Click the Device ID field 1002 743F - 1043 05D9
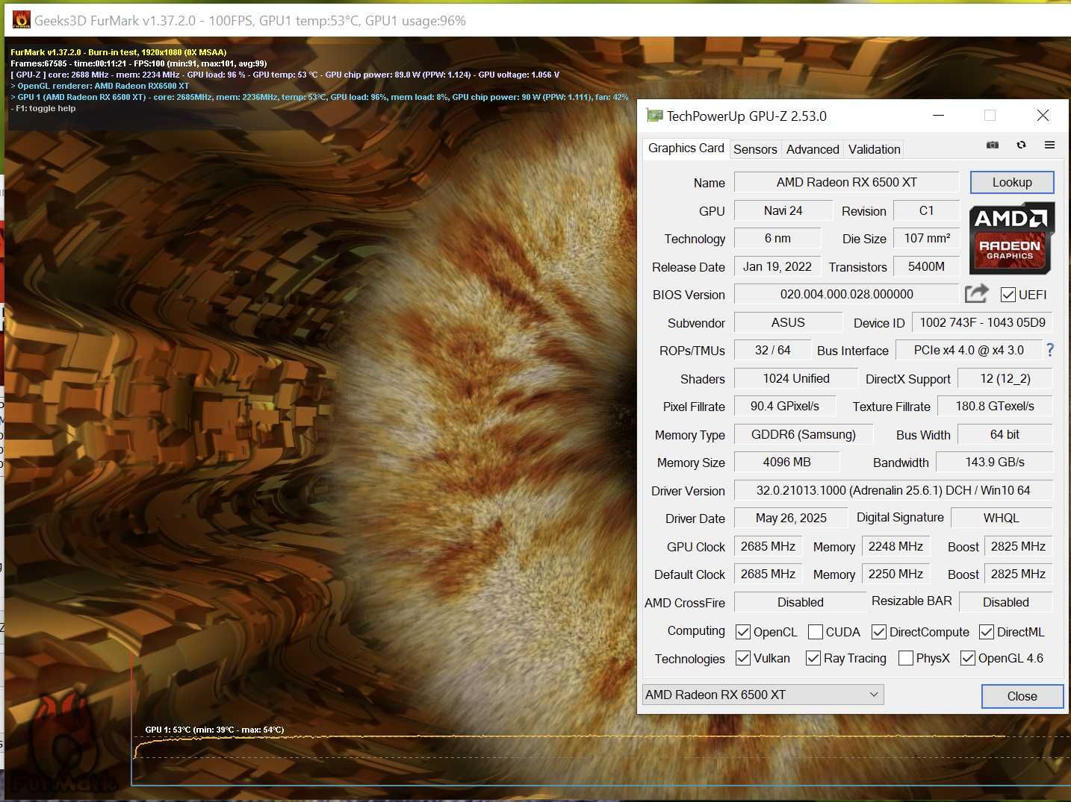This screenshot has height=802, width=1071. pos(982,322)
